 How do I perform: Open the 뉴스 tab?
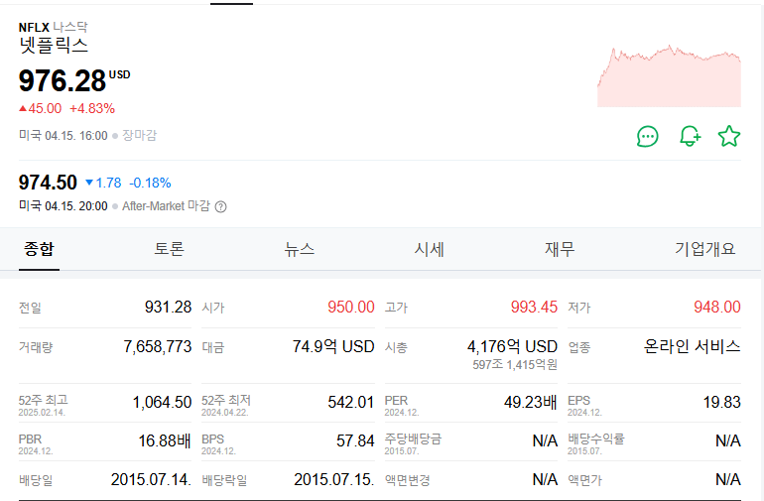[x=300, y=249]
